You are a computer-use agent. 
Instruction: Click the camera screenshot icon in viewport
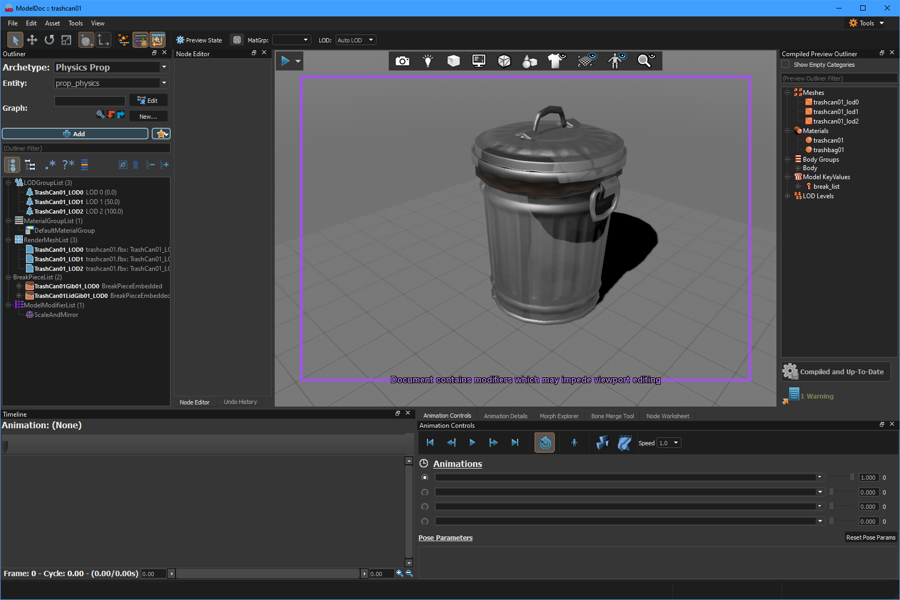pyautogui.click(x=403, y=61)
